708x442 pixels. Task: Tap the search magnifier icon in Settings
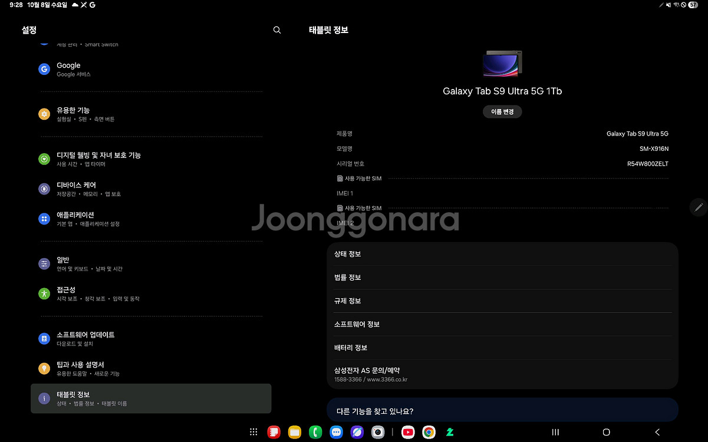tap(277, 30)
